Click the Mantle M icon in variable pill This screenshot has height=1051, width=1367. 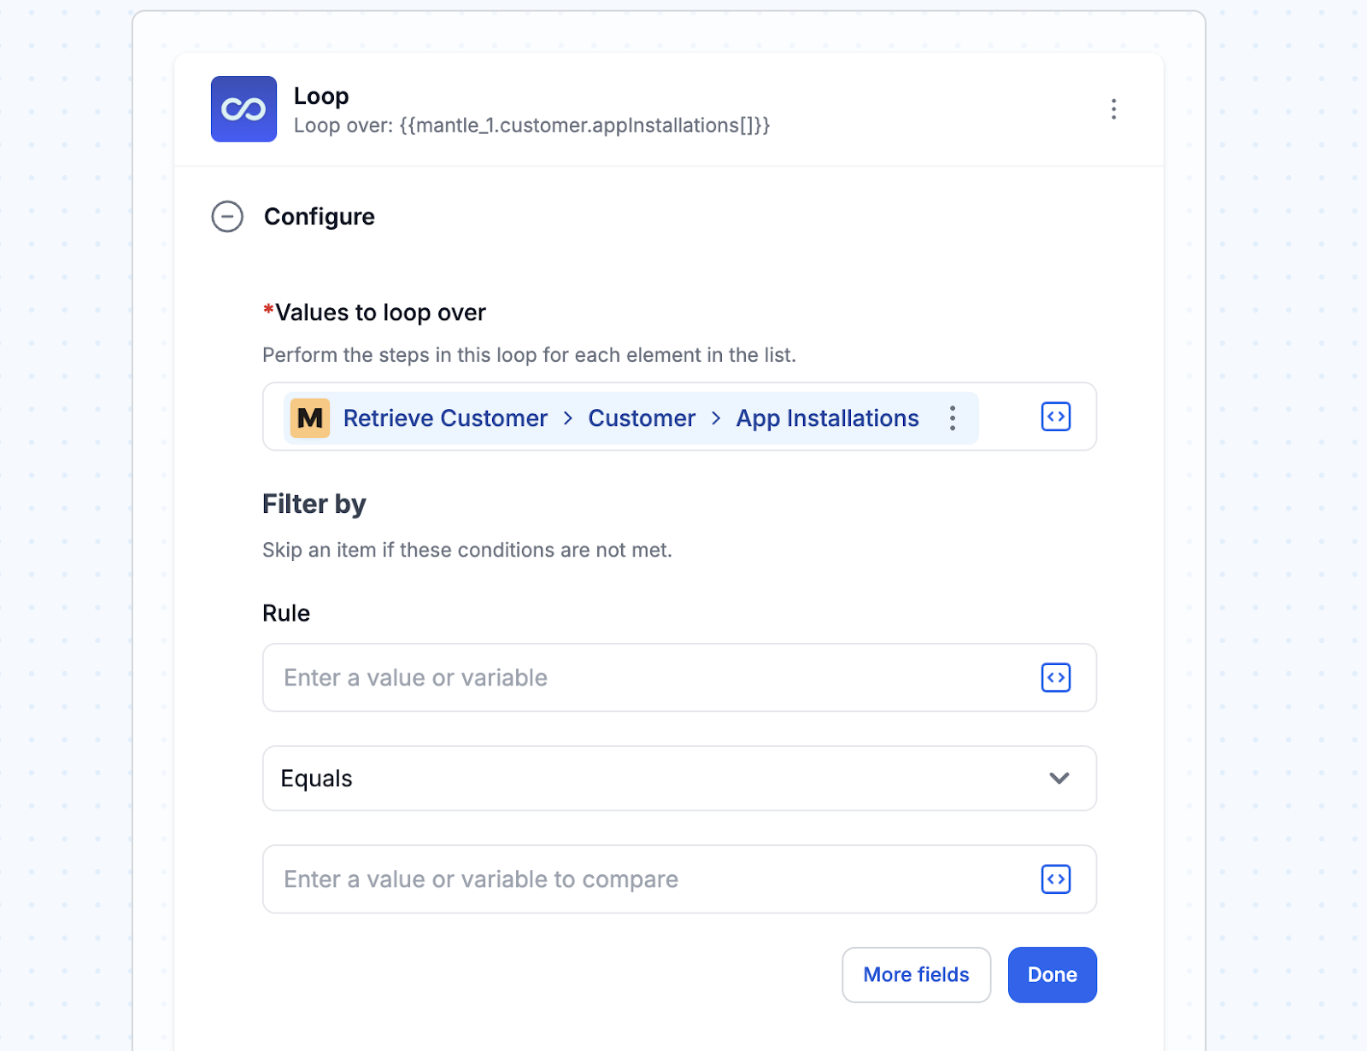tap(310, 418)
